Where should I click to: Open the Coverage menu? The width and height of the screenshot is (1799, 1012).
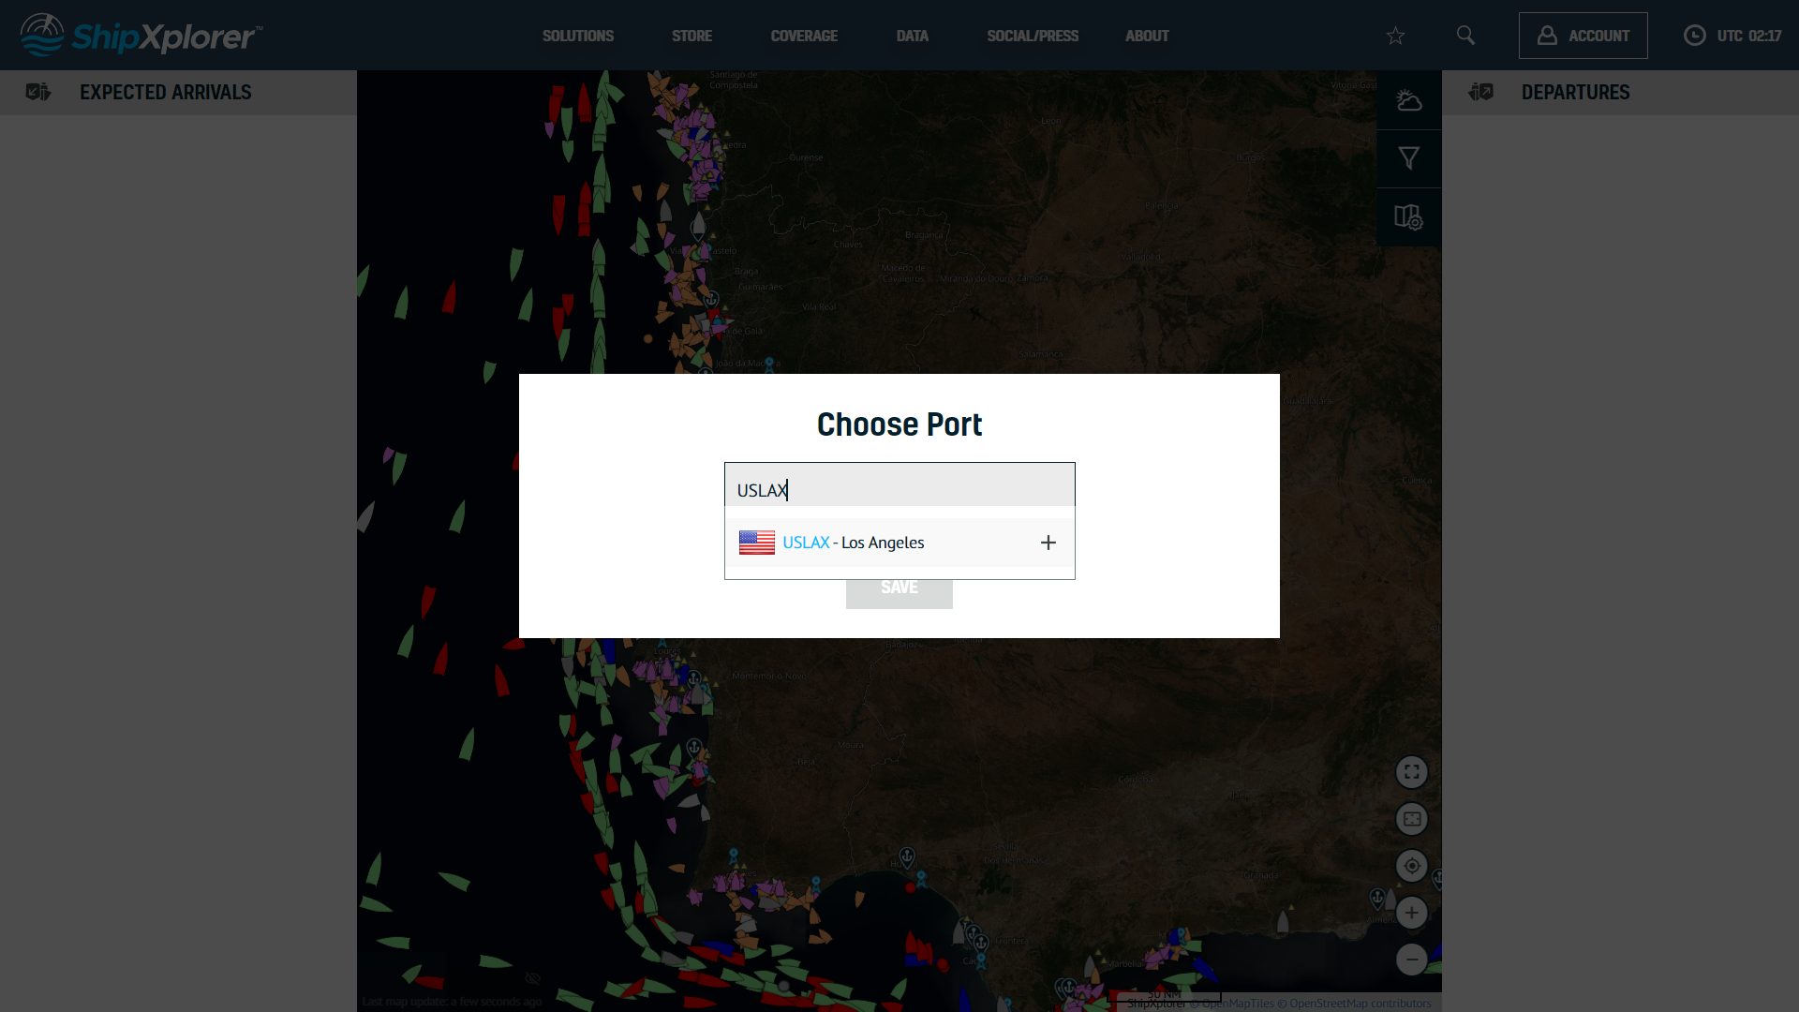coord(803,36)
